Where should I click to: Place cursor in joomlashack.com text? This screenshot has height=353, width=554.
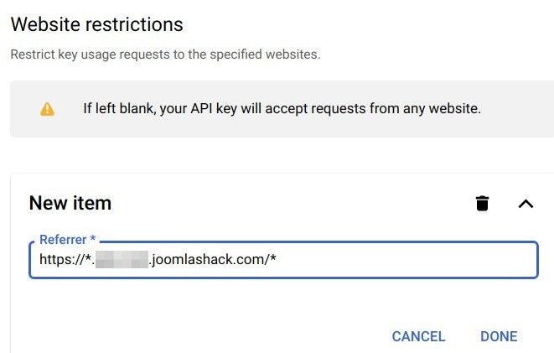(205, 259)
